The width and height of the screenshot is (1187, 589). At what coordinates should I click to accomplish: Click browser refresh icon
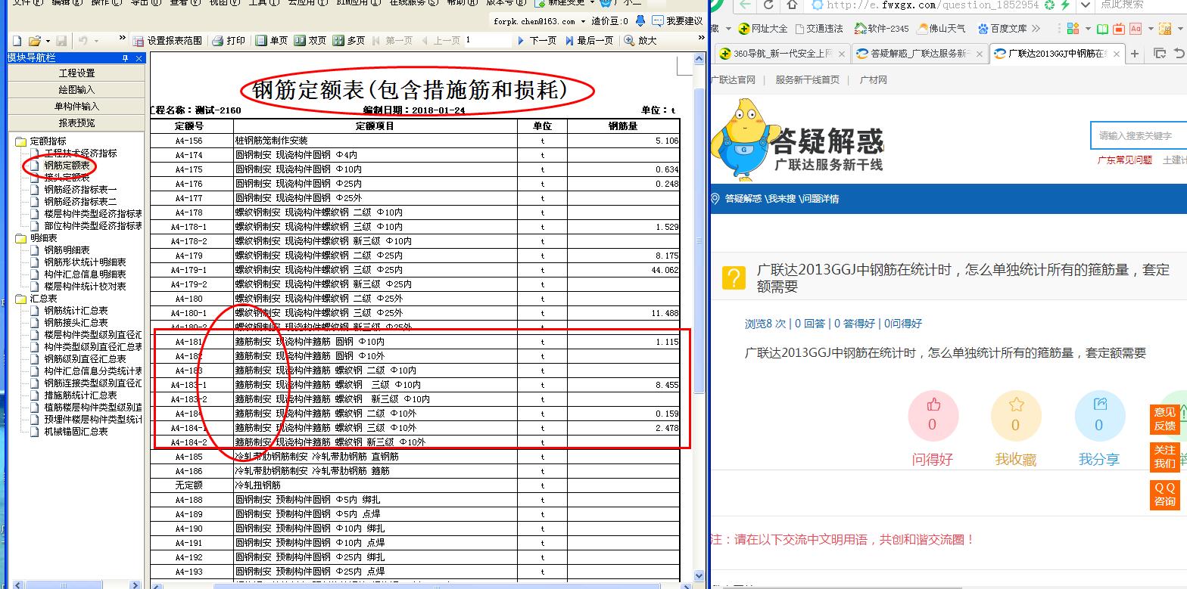(x=768, y=5)
